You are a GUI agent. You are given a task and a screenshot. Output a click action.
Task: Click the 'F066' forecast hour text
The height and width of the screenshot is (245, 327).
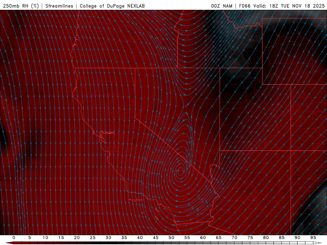pyautogui.click(x=245, y=6)
